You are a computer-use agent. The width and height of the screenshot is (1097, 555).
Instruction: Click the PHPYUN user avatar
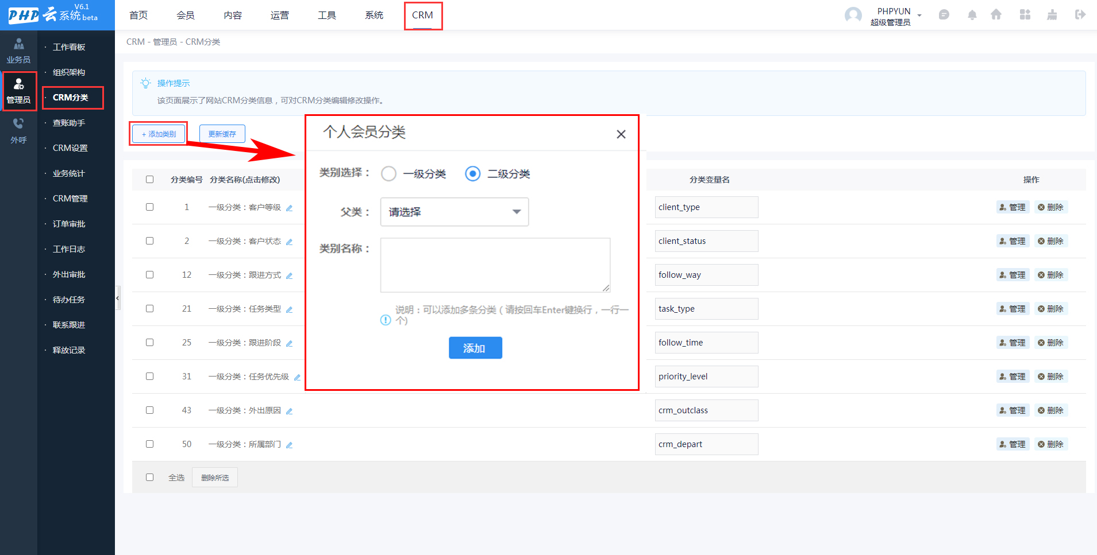pyautogui.click(x=853, y=15)
